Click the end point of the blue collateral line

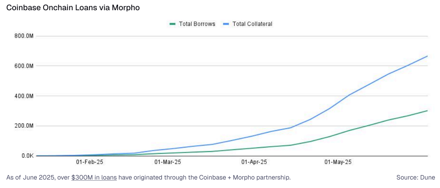pyautogui.click(x=427, y=56)
